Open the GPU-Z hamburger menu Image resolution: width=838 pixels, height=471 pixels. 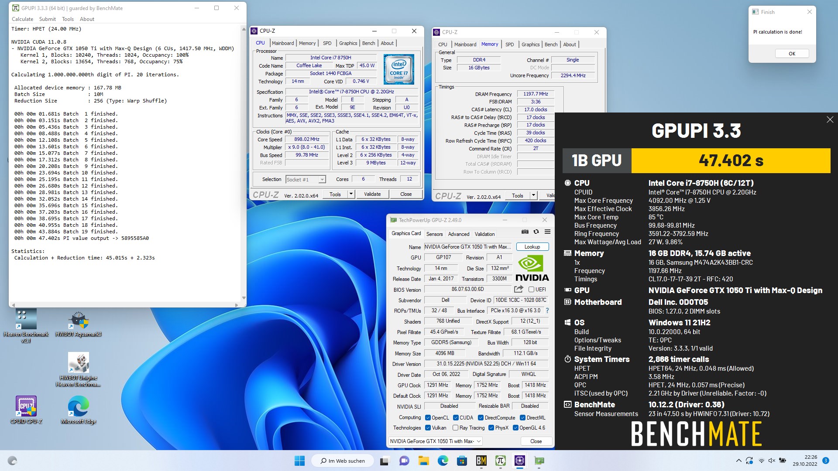(x=547, y=232)
